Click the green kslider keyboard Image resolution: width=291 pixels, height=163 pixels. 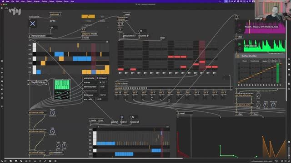(62, 85)
